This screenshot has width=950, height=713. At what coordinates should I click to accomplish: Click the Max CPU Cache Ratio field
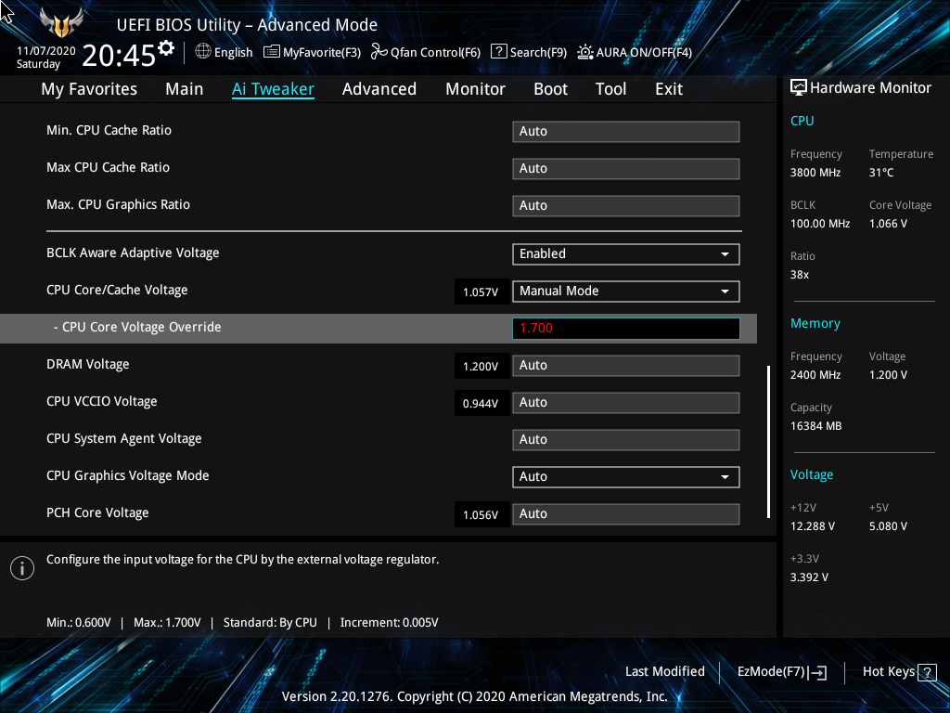point(626,169)
